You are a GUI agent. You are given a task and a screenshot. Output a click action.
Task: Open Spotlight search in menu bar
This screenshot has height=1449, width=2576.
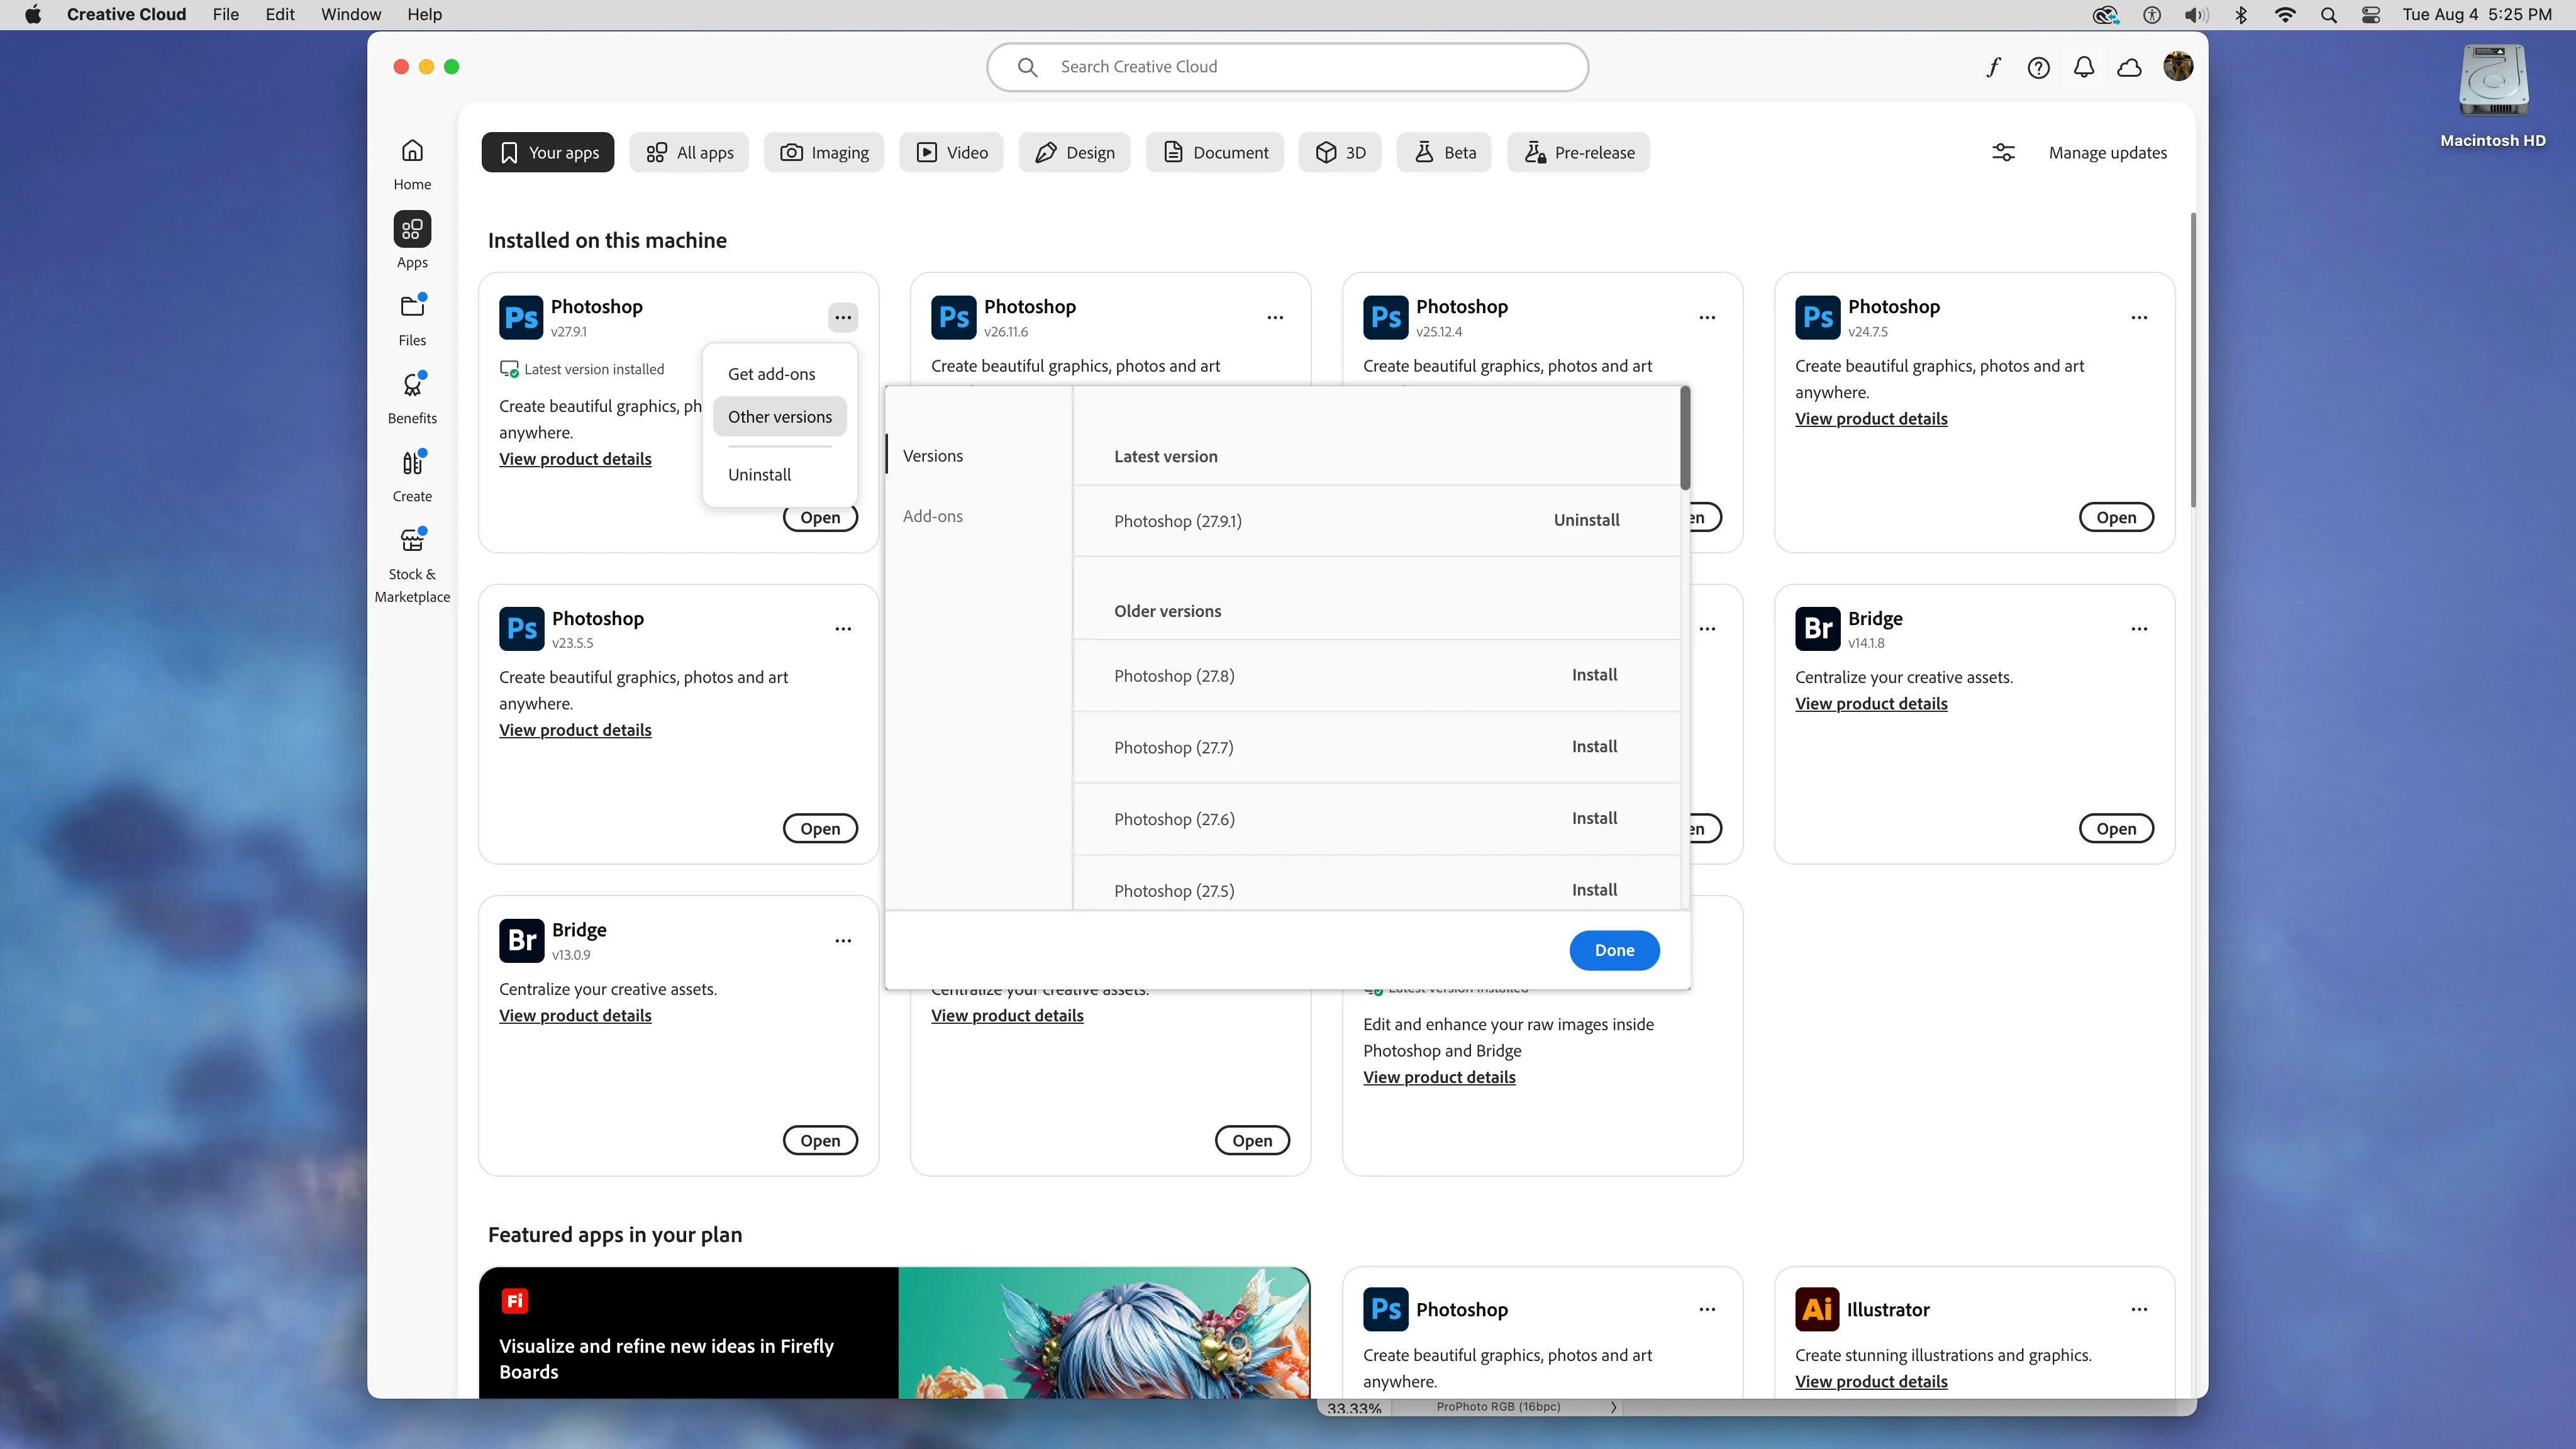(x=2329, y=15)
